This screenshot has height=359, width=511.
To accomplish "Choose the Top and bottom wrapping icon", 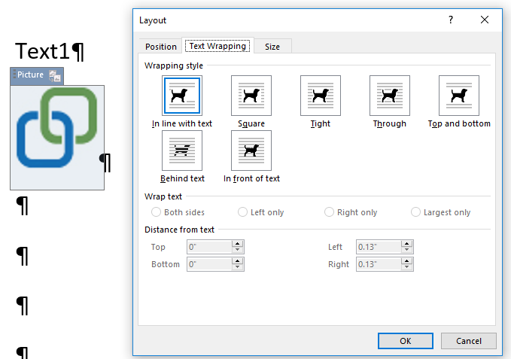I will tap(459, 96).
